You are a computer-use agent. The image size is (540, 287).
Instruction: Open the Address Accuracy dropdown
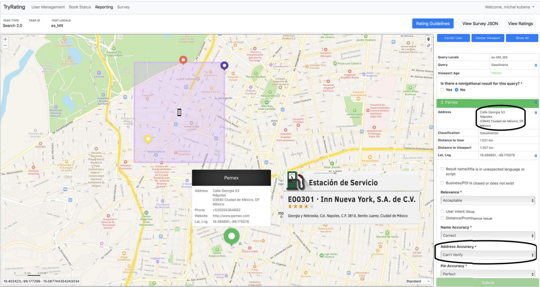point(487,254)
